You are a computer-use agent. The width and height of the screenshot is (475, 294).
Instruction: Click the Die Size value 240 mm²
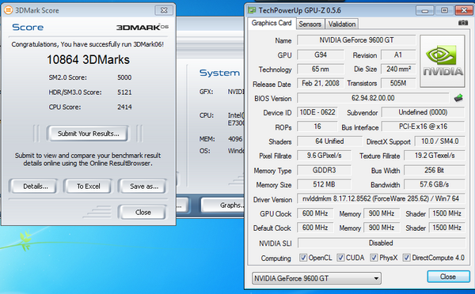click(x=398, y=69)
